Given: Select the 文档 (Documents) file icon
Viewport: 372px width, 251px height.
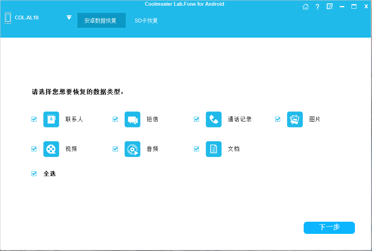Looking at the screenshot, I should click(x=214, y=149).
